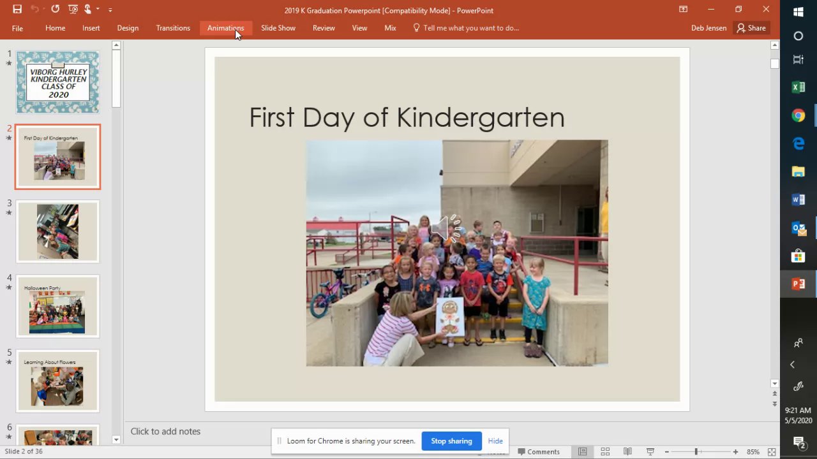817x459 pixels.
Task: Switch to Normal view
Action: [582, 452]
